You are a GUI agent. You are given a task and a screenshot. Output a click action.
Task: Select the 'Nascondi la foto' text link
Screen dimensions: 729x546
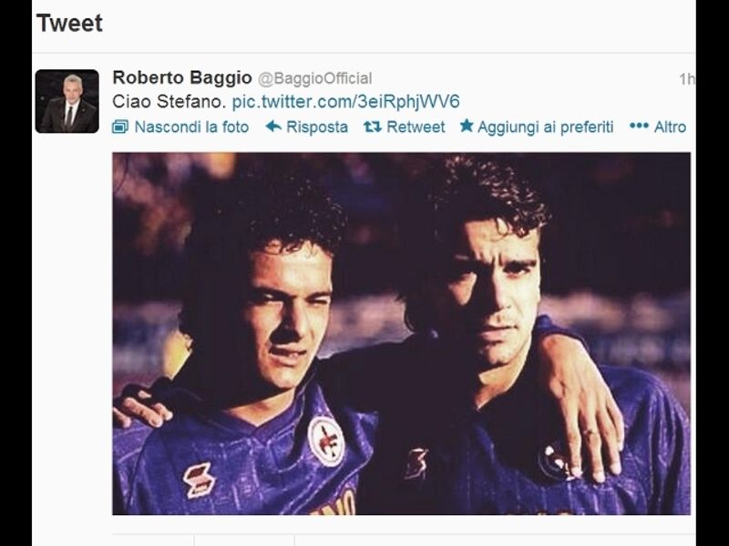coord(191,126)
